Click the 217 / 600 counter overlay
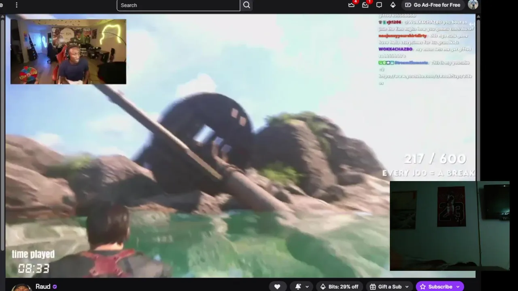The height and width of the screenshot is (291, 518). (x=435, y=159)
